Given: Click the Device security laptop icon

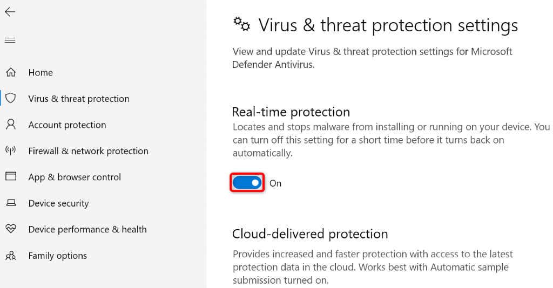Looking at the screenshot, I should [x=11, y=203].
